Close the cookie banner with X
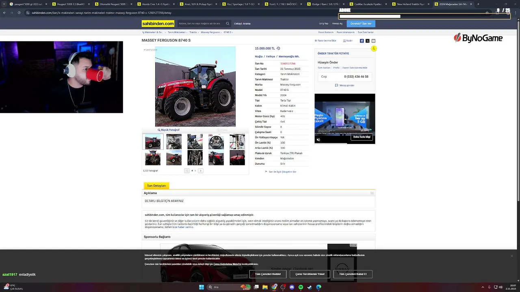Viewport: 520px width, 292px height. point(512,256)
